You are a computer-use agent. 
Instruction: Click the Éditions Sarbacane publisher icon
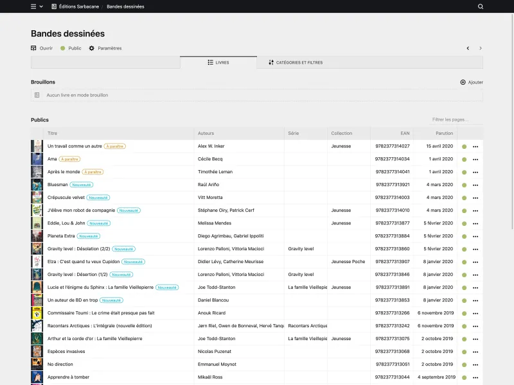coord(53,6)
